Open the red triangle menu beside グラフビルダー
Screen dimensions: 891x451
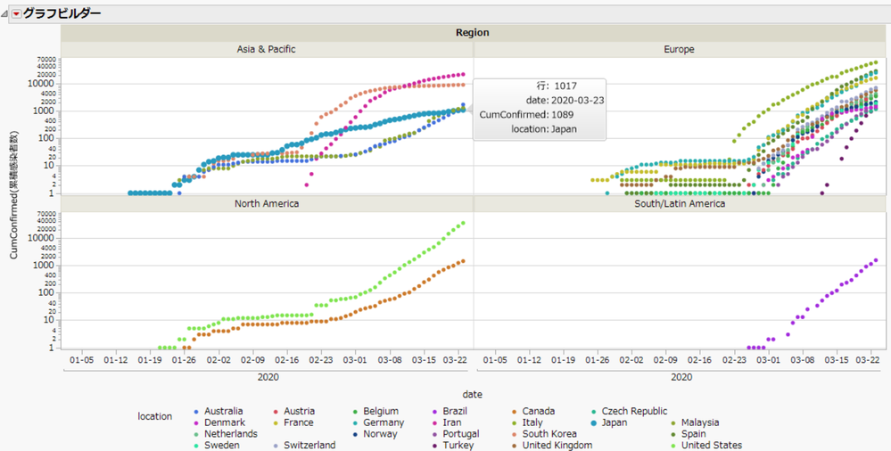(16, 13)
